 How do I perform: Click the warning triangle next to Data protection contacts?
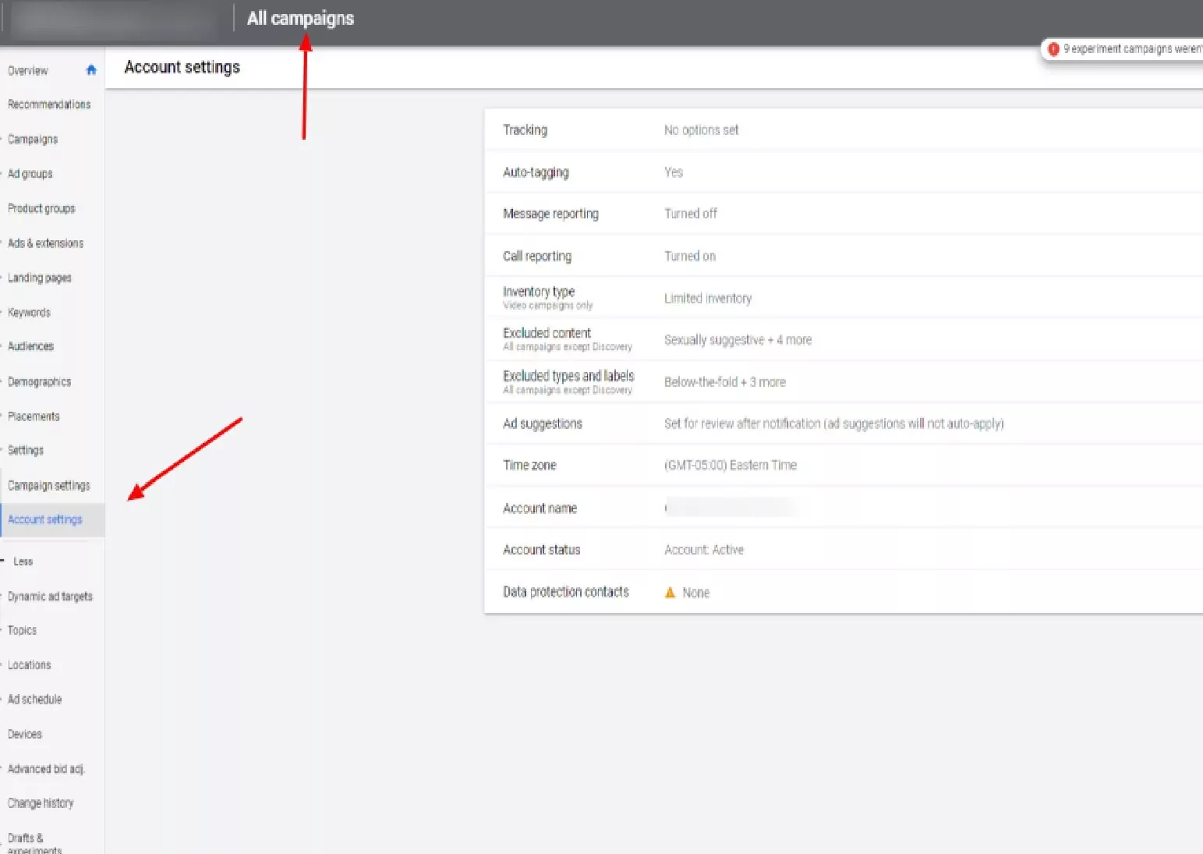tap(670, 593)
